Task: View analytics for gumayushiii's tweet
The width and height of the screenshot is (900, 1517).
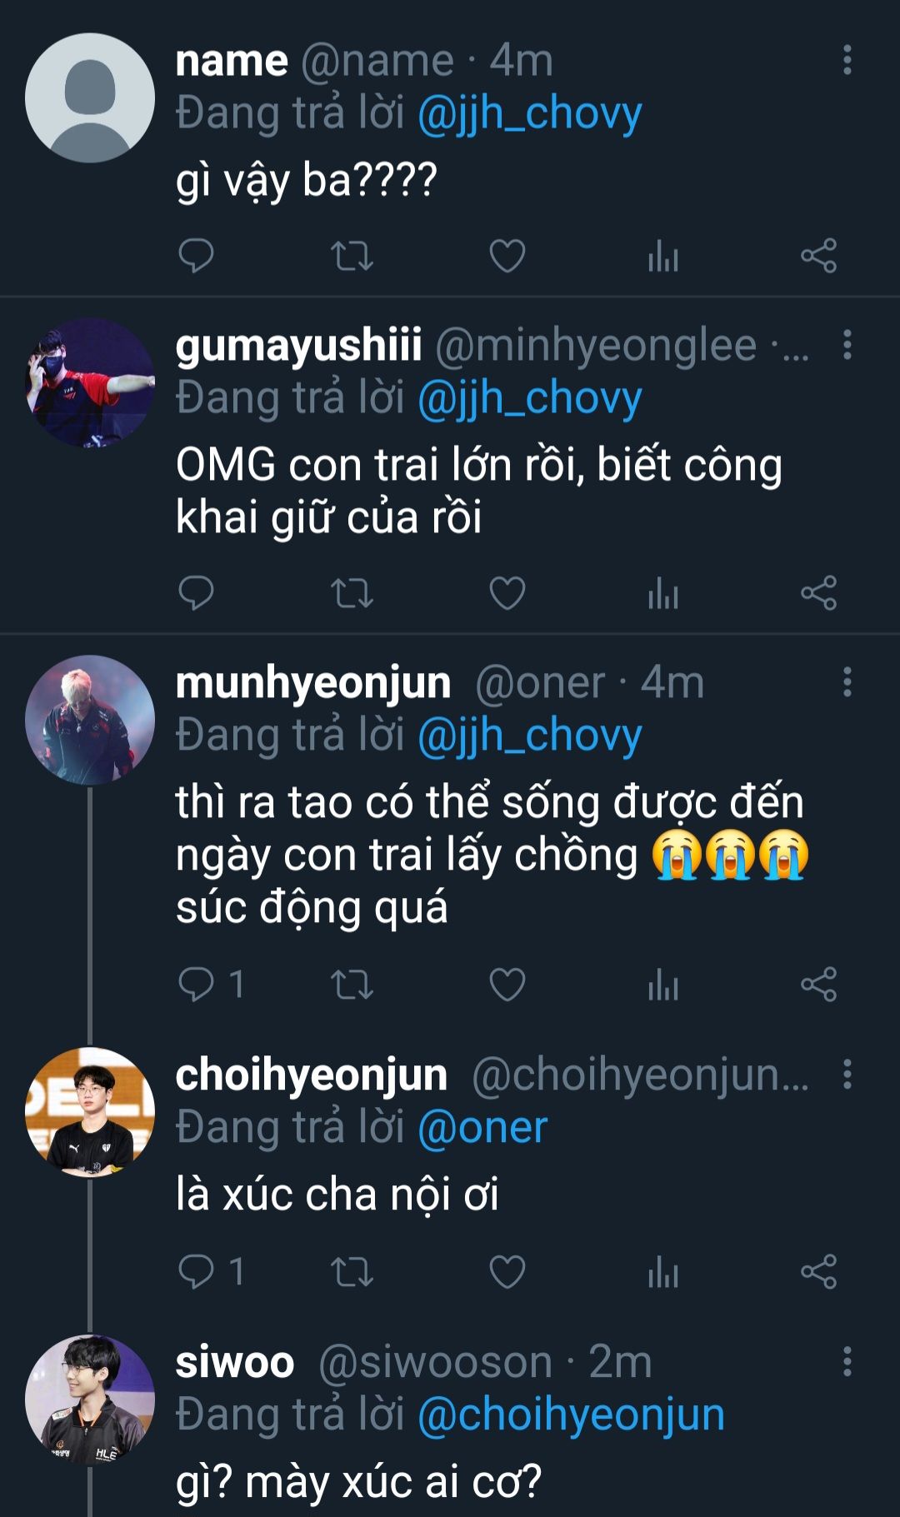Action: tap(663, 594)
